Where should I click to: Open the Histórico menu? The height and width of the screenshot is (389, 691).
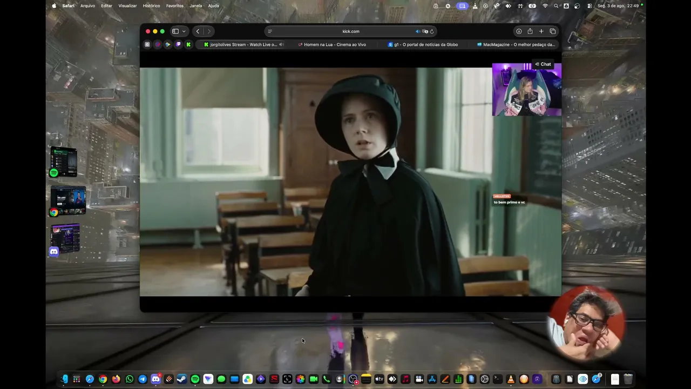151,6
